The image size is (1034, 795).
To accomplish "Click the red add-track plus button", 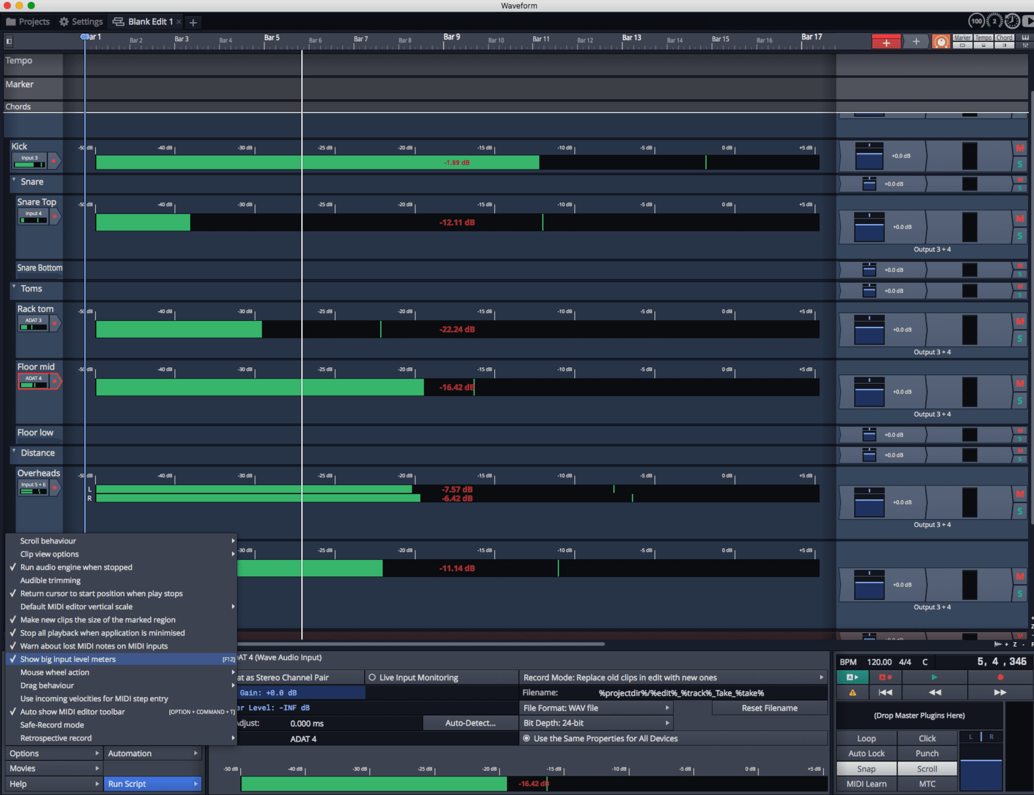I will coord(886,42).
